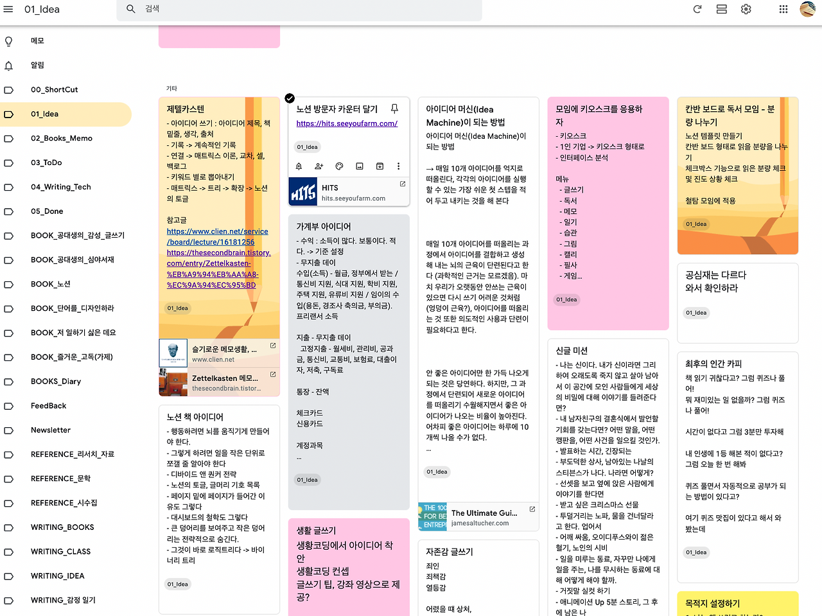Screen dimensions: 822x616
Task: Click 01_Idea chip on 노션 책 아이디어 note
Action: 178,585
